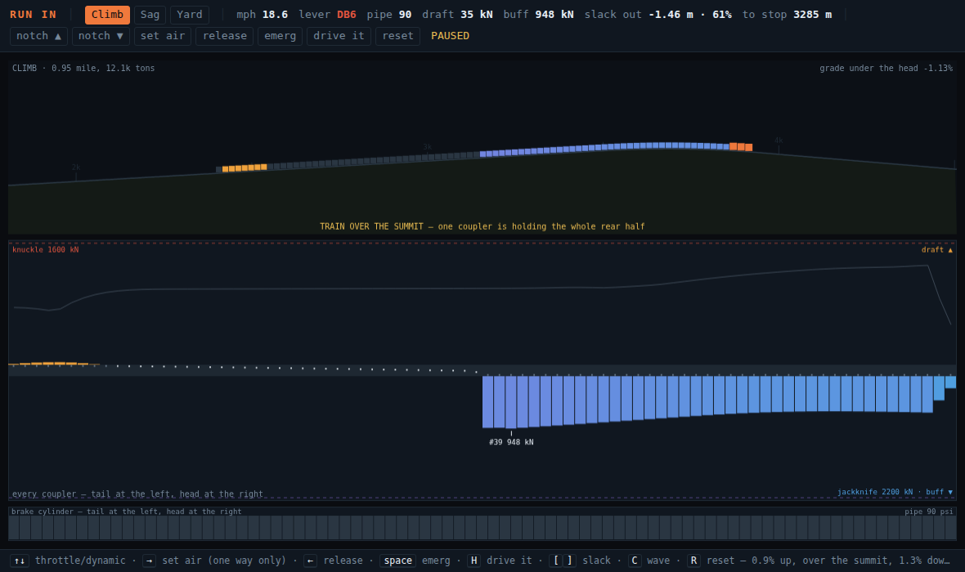Click the lever DB6 readout
This screenshot has height=572, width=965.
[x=327, y=15]
